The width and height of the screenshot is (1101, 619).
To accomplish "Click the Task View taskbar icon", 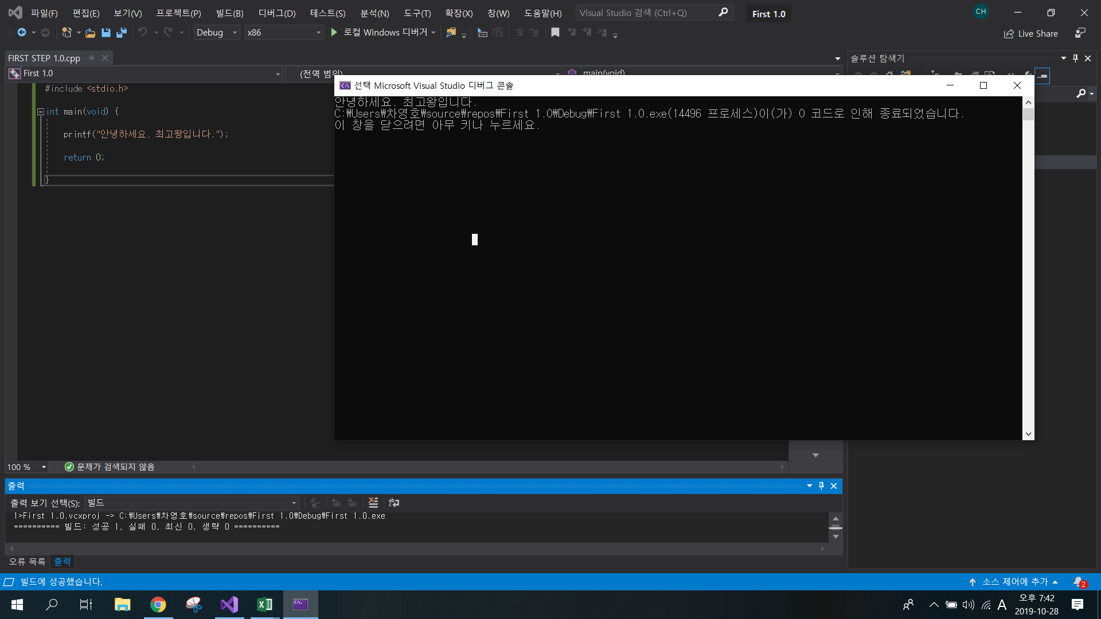I will pos(86,605).
